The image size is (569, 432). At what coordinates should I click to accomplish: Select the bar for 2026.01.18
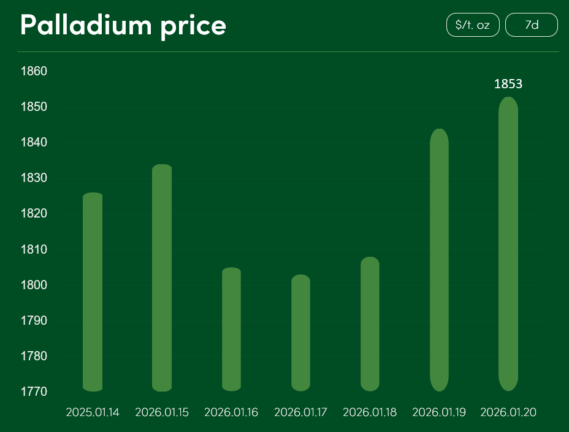[370, 324]
